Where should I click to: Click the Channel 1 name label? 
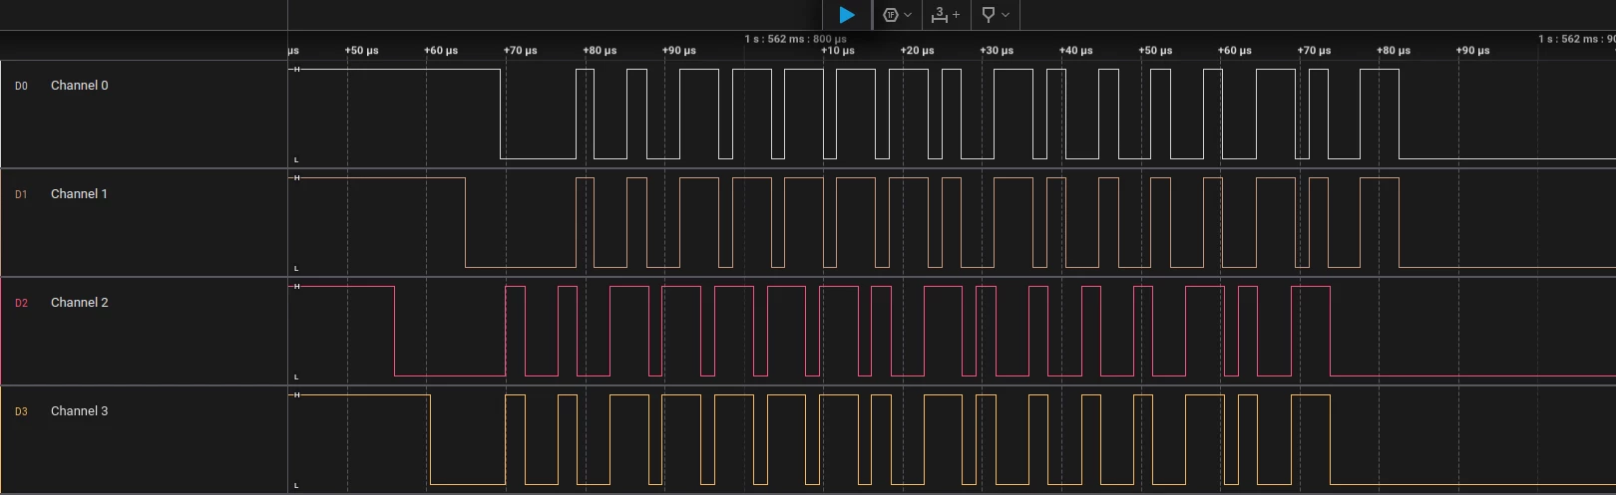pos(79,194)
